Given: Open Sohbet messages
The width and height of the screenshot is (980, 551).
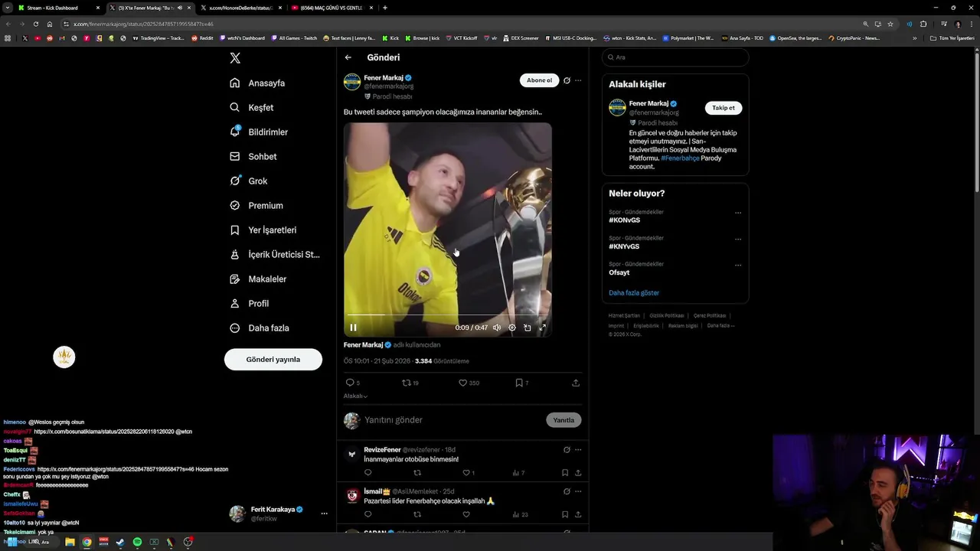Looking at the screenshot, I should (x=253, y=156).
